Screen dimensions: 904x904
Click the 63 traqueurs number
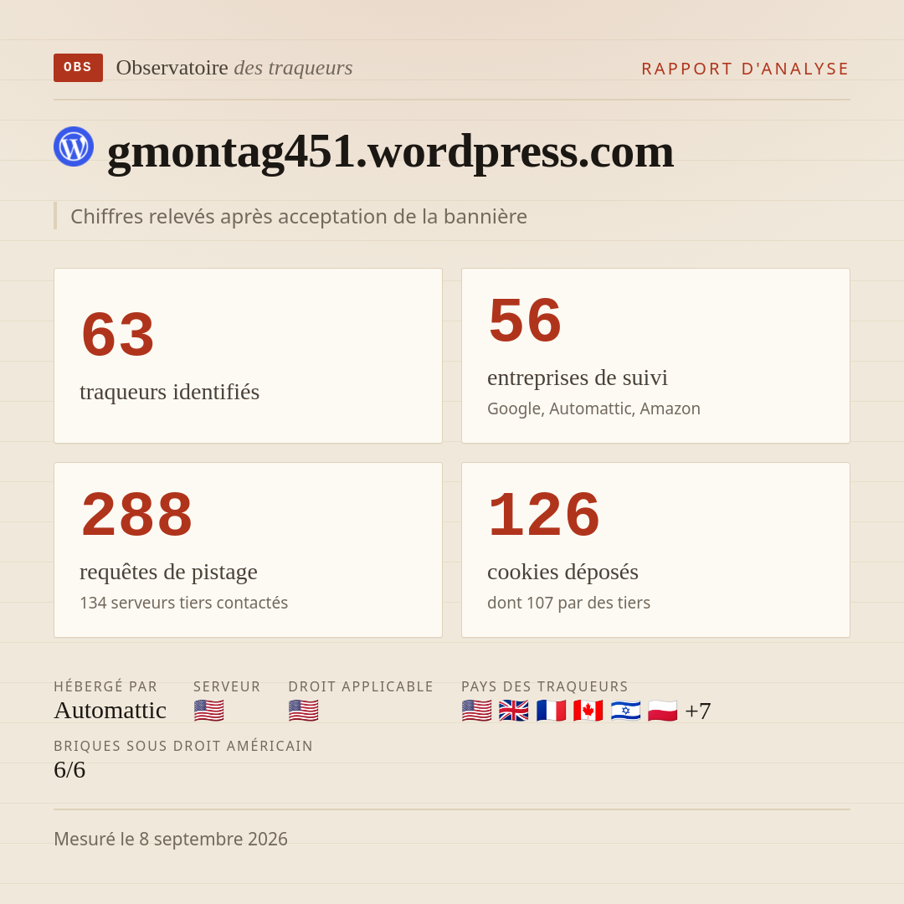[118, 334]
